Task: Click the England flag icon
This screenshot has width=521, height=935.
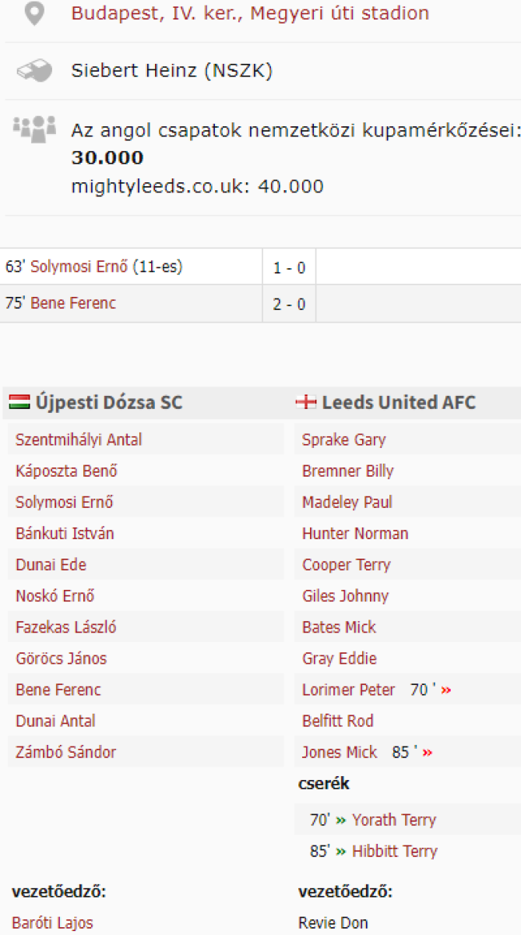Action: pyautogui.click(x=306, y=403)
